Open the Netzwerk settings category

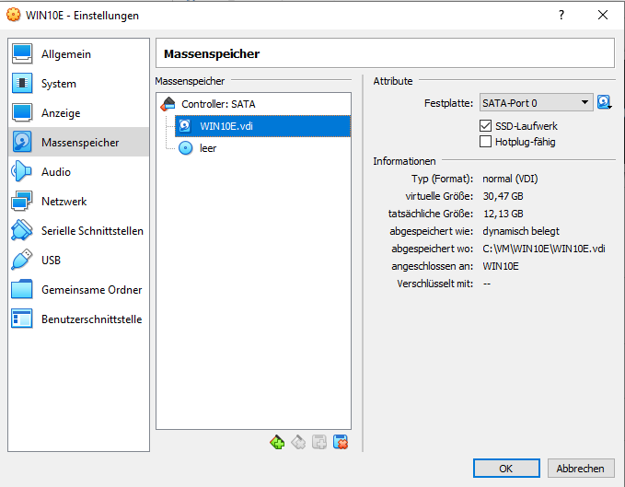coord(78,202)
